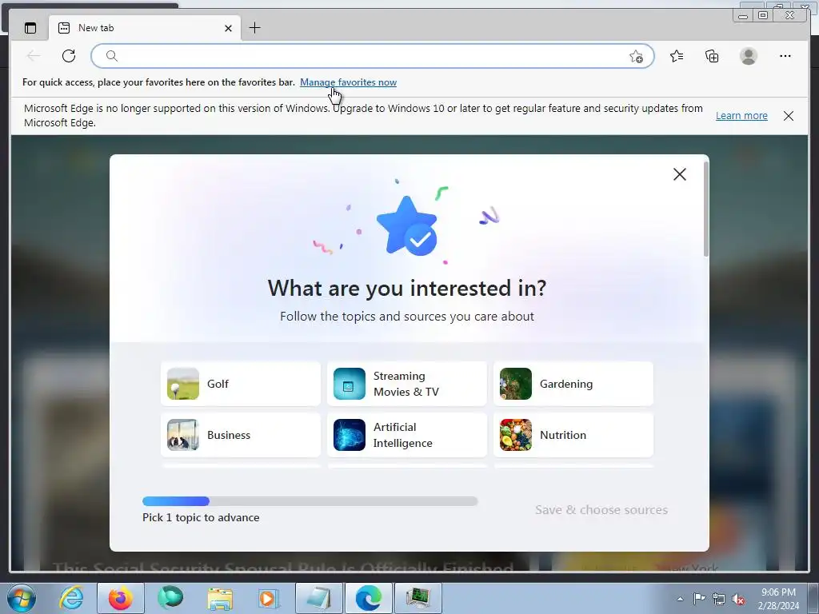819x614 pixels.
Task: Open the Windows Start menu
Action: coord(22,598)
